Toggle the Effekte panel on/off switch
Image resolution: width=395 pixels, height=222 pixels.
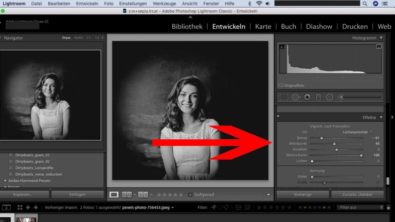tap(278, 117)
